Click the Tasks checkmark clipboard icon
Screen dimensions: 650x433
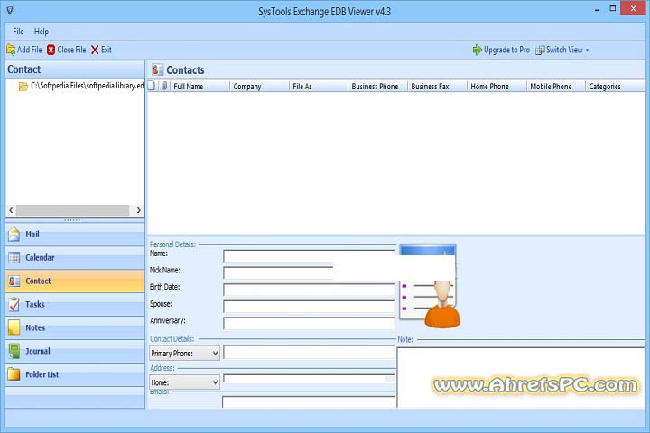[14, 305]
